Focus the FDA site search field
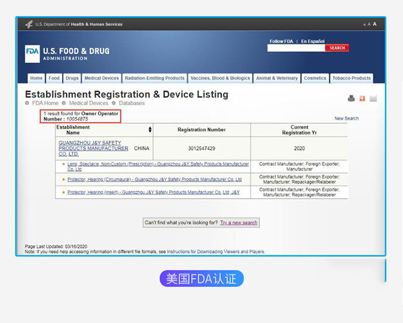This screenshot has width=403, height=323. (296, 48)
